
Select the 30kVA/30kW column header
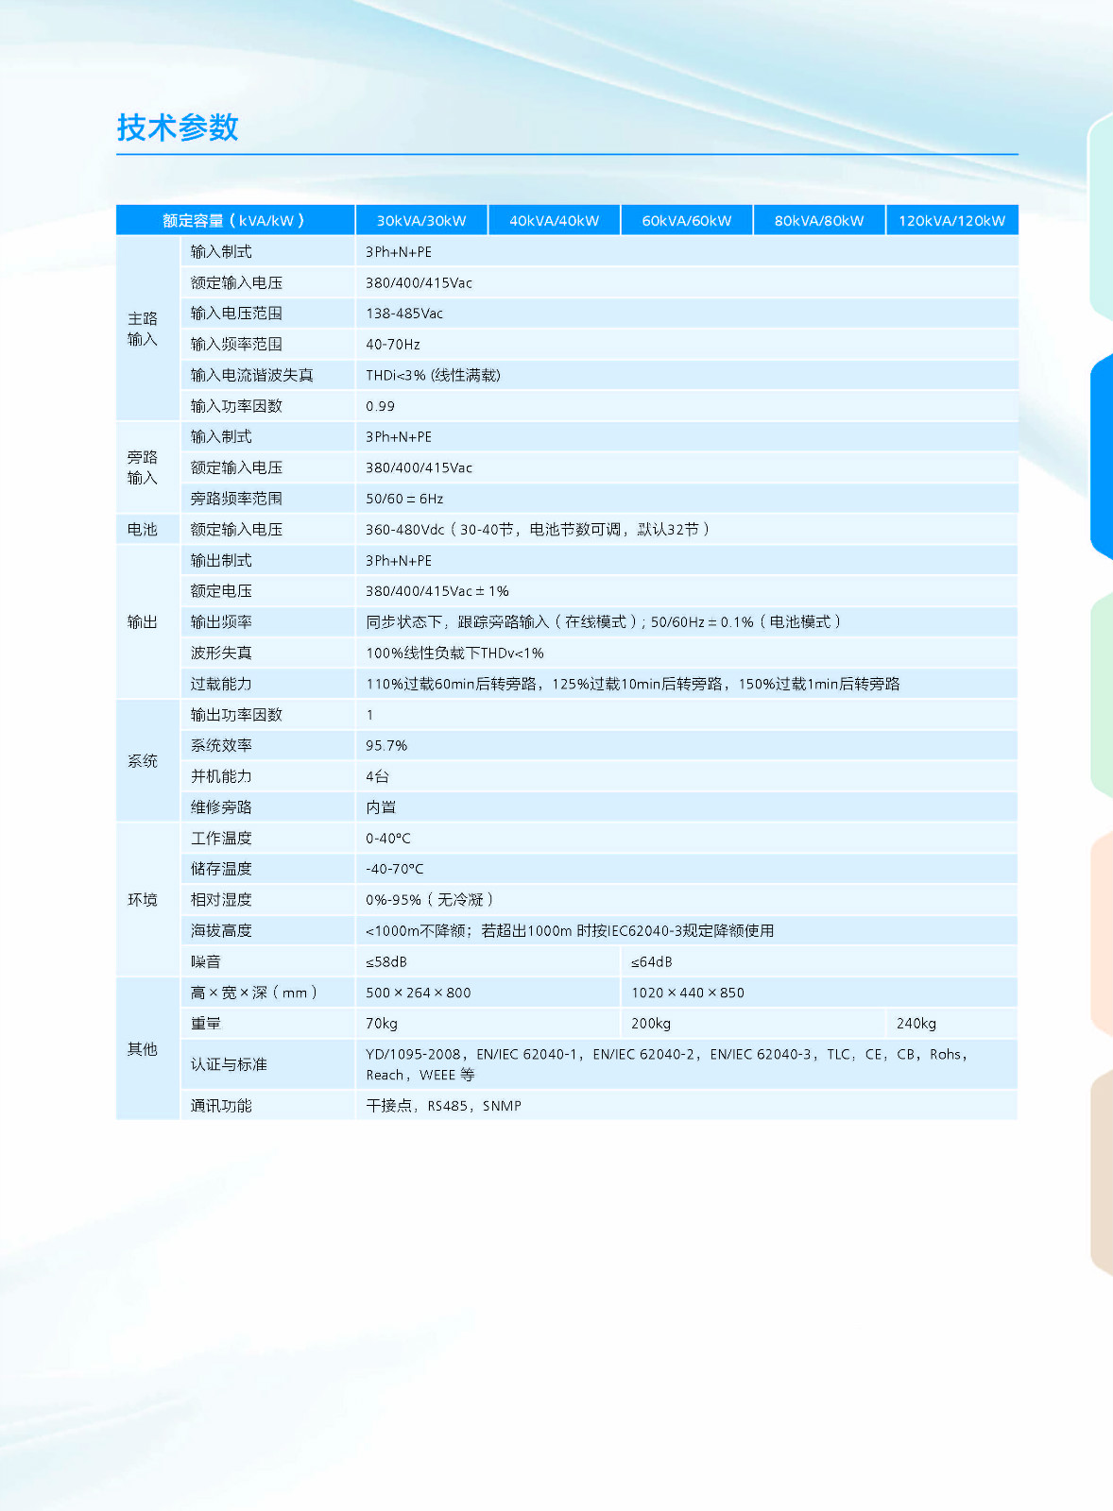tap(421, 220)
